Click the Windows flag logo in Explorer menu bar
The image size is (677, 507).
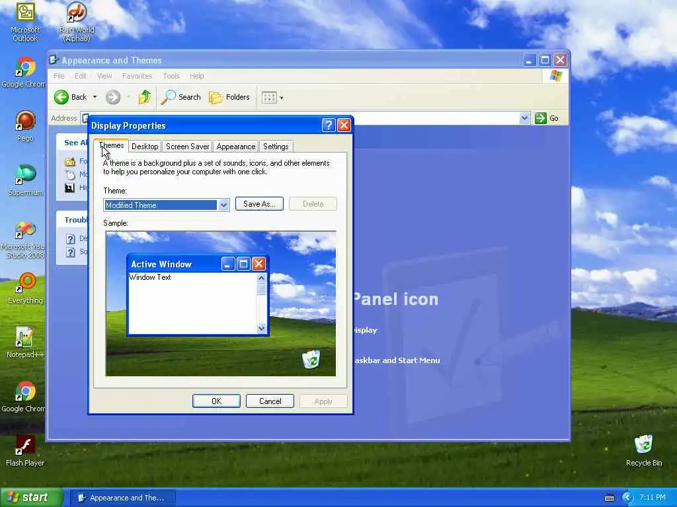(x=555, y=76)
